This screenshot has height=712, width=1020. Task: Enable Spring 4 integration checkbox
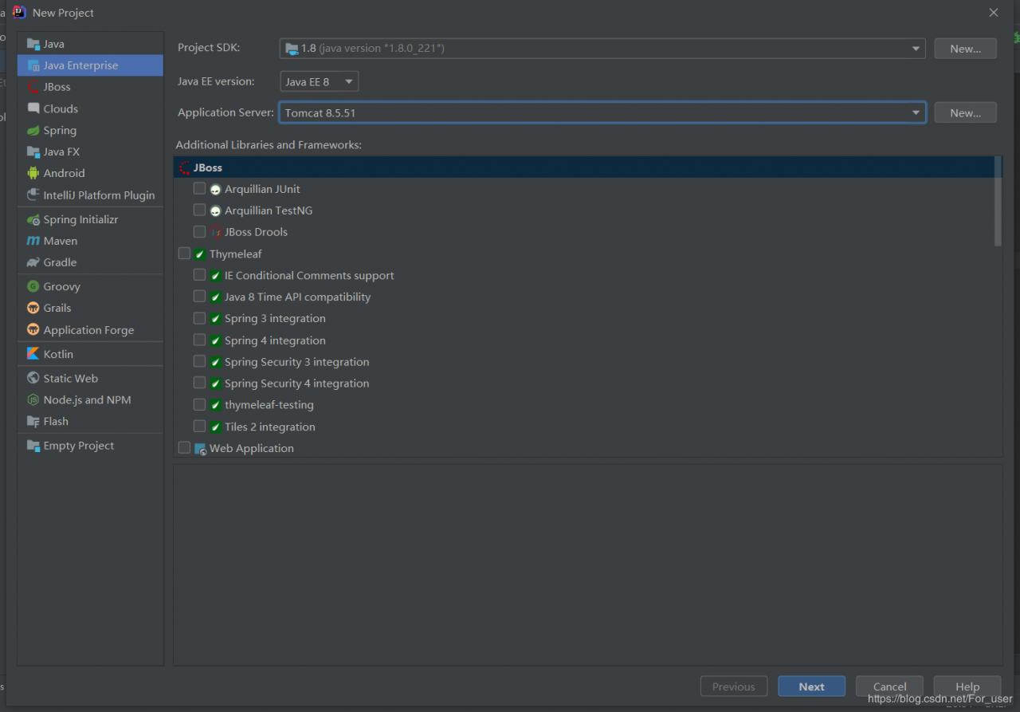[199, 340]
